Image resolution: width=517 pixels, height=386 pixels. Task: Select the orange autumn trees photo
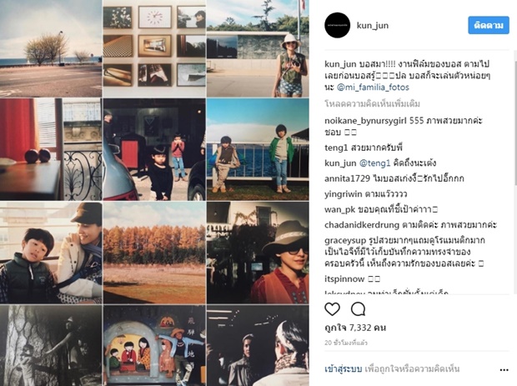point(154,253)
